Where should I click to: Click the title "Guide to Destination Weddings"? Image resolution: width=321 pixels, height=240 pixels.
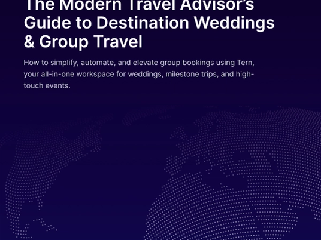point(149,23)
